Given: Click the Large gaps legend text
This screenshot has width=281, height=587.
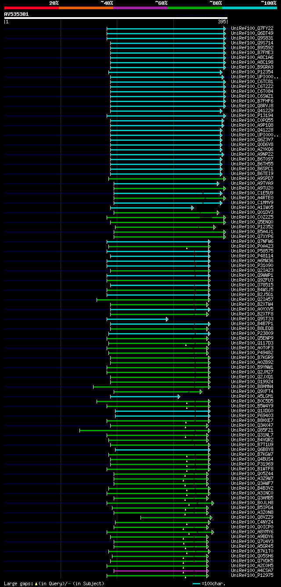Looking at the screenshot, I should (54, 583).
